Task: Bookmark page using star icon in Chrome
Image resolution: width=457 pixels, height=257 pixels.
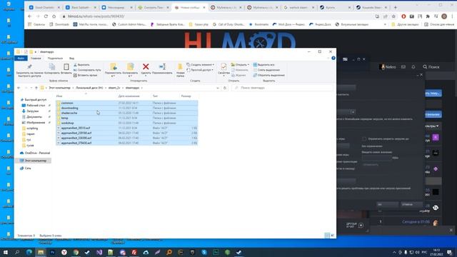Action: 393,16
